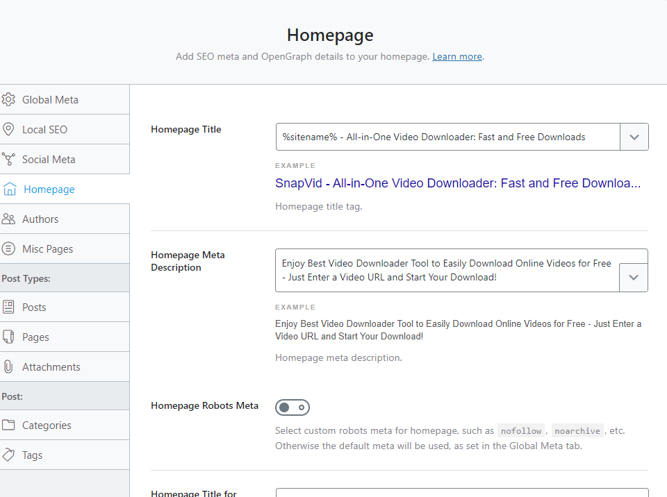This screenshot has width=667, height=497.
Task: Select the Misc Pages tab
Action: point(47,248)
